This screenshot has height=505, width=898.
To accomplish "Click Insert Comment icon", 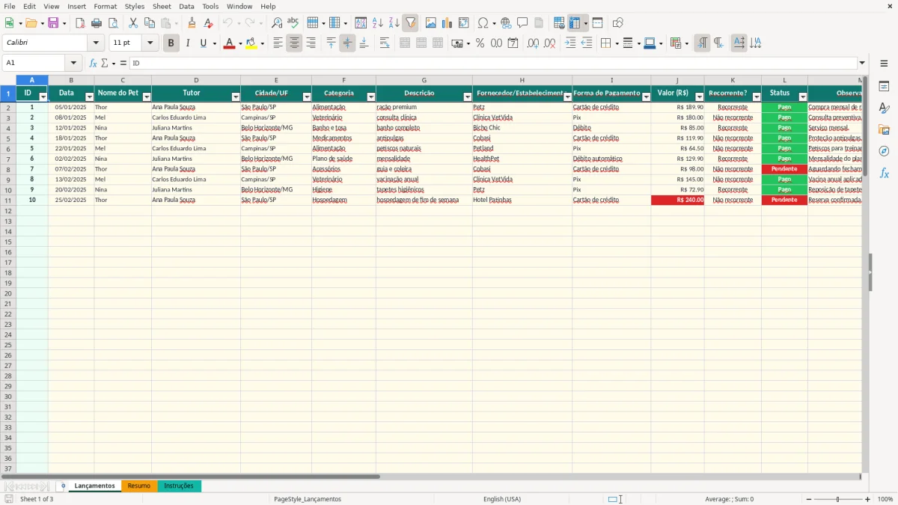I will click(x=522, y=23).
